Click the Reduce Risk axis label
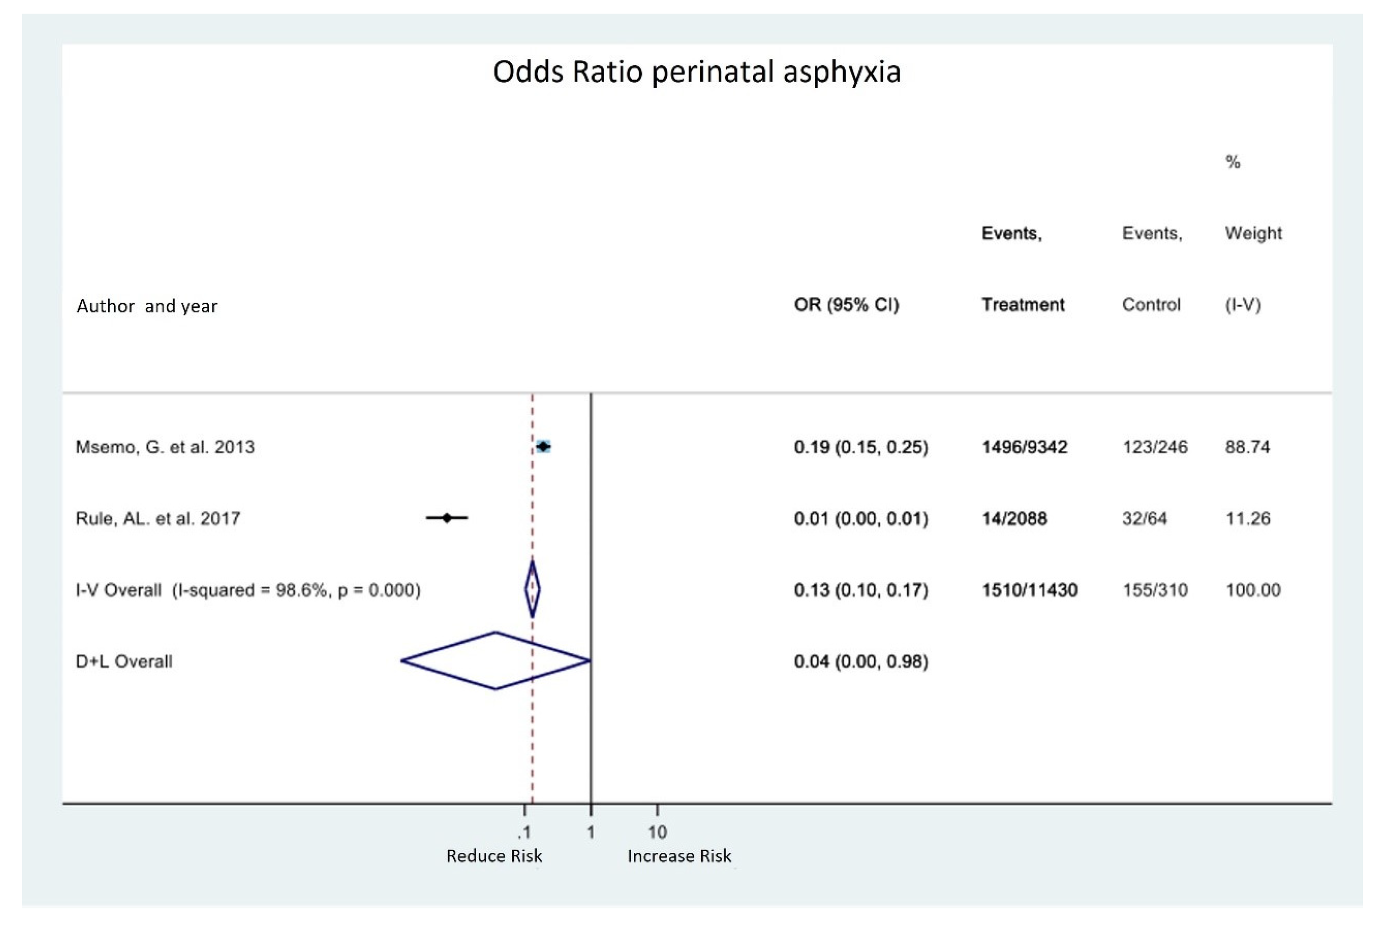Screen dimensions: 1378x929 tap(493, 856)
